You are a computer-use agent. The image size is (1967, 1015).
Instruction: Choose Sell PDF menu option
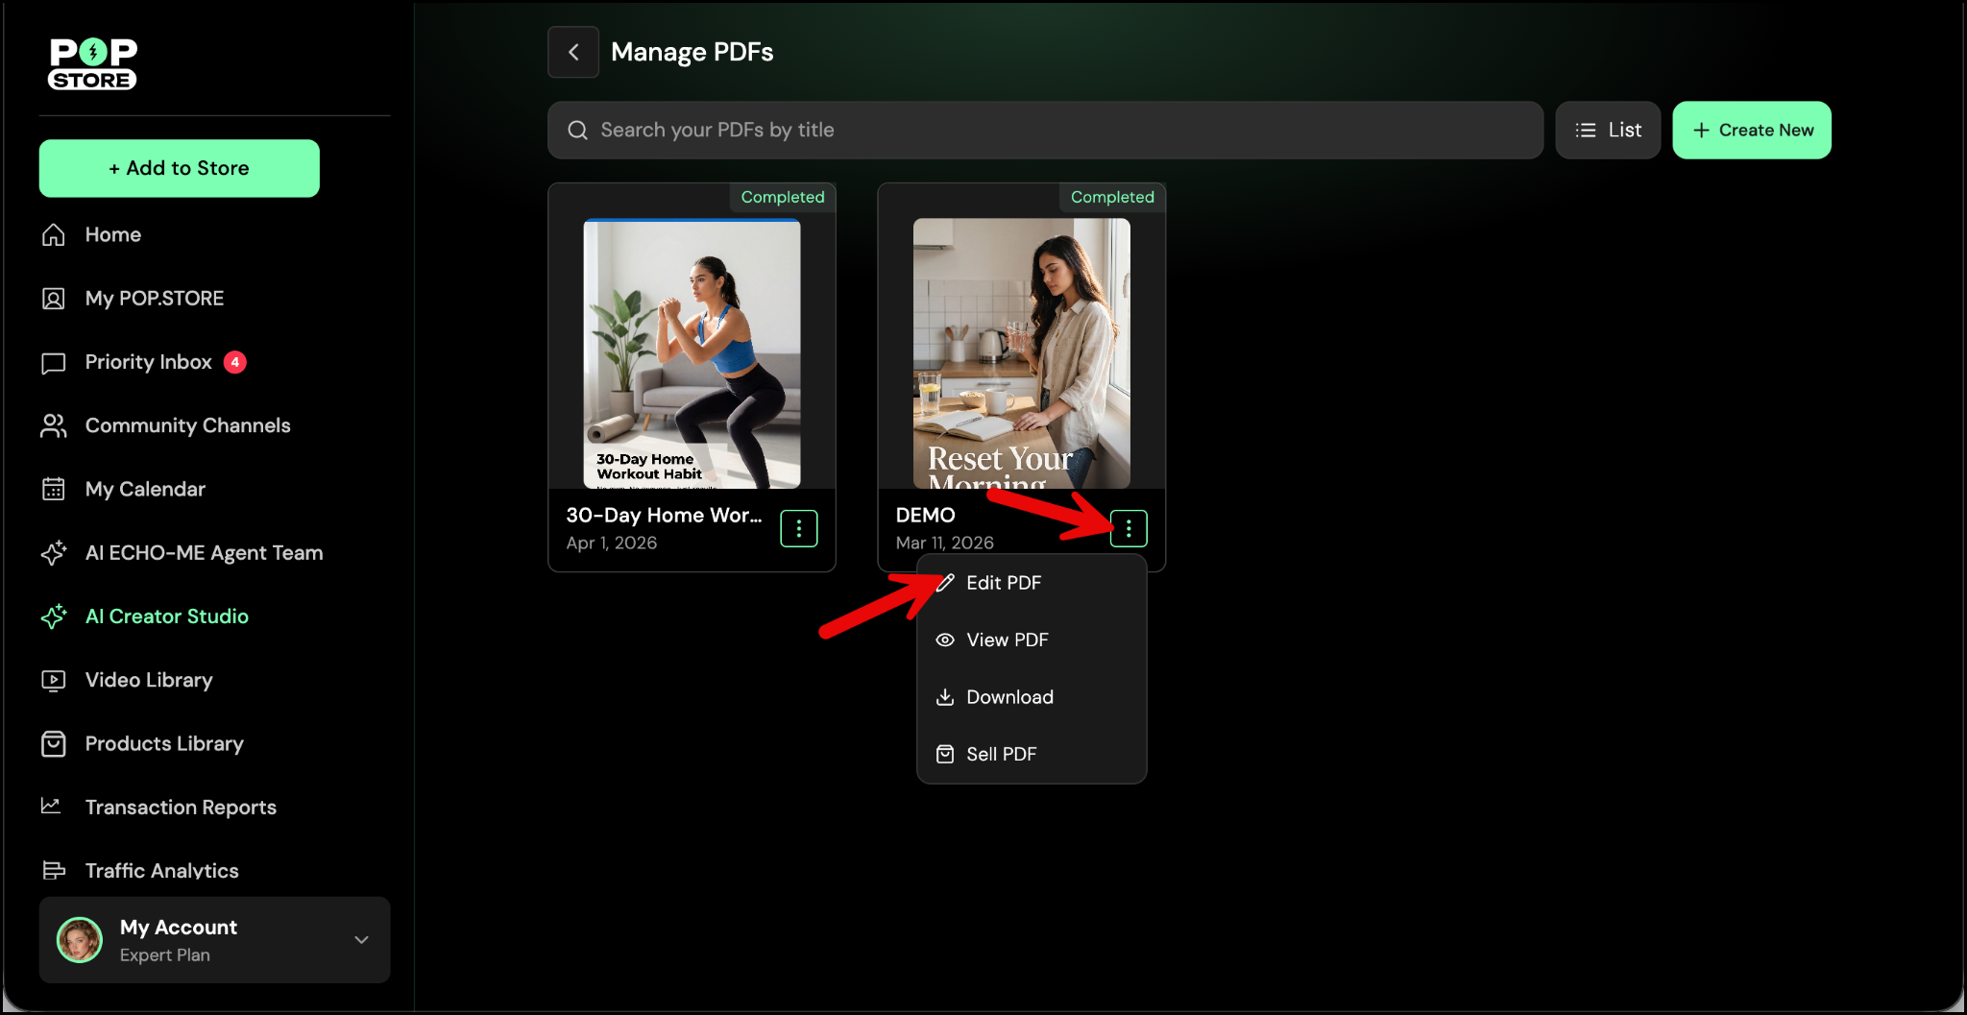pyautogui.click(x=1001, y=755)
